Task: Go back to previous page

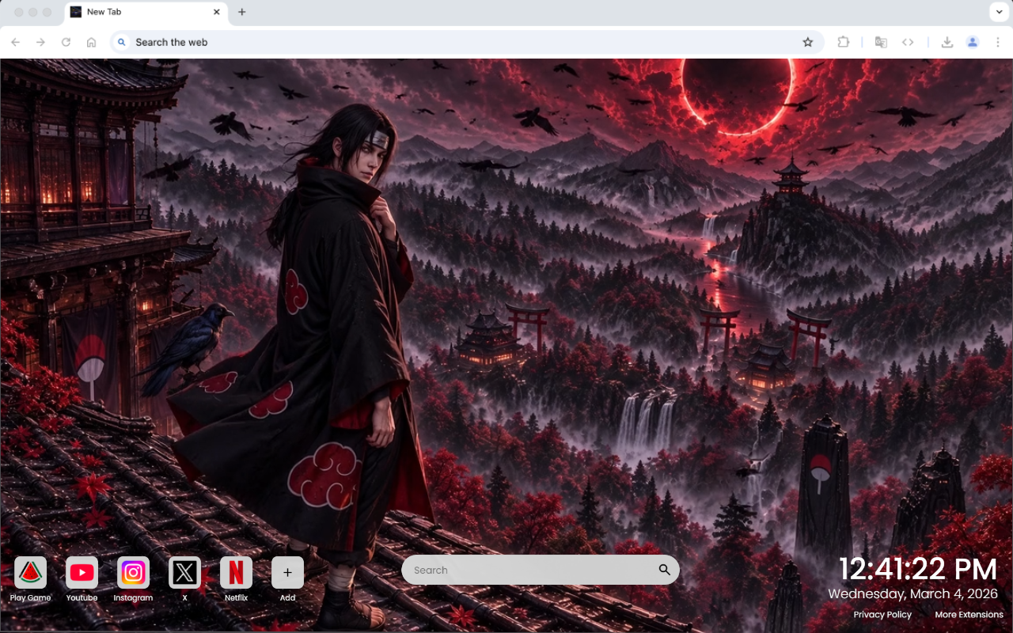Action: tap(16, 42)
